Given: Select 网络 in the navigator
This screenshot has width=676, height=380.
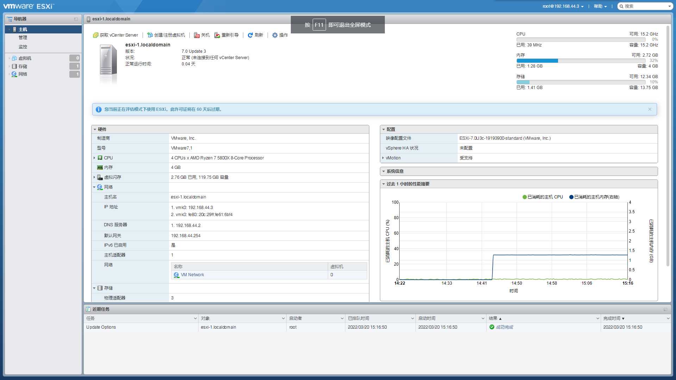Looking at the screenshot, I should pyautogui.click(x=23, y=74).
